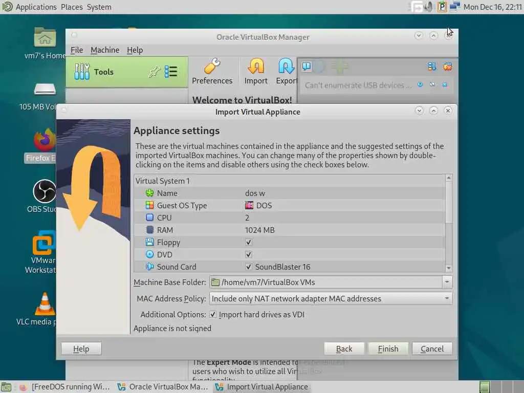Viewport: 524px width, 393px height.
Task: Toggle the Sound Card checkbox
Action: click(248, 267)
